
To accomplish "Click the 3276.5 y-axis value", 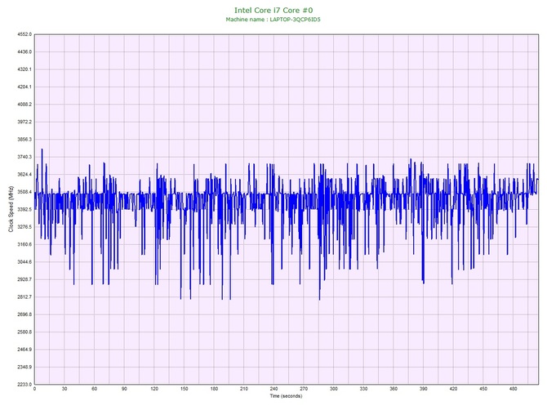I will (x=24, y=227).
